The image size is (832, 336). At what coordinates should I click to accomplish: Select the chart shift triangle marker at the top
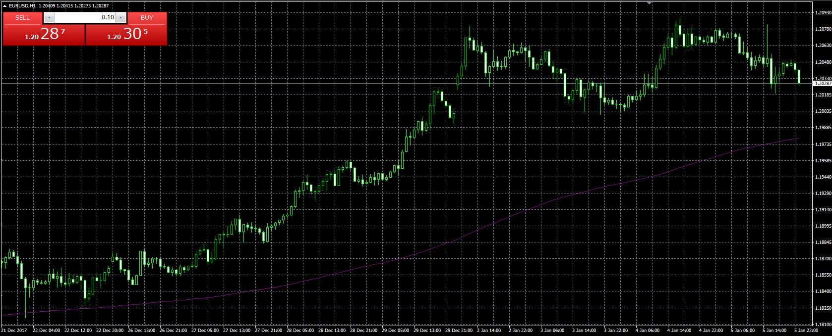pyautogui.click(x=649, y=3)
